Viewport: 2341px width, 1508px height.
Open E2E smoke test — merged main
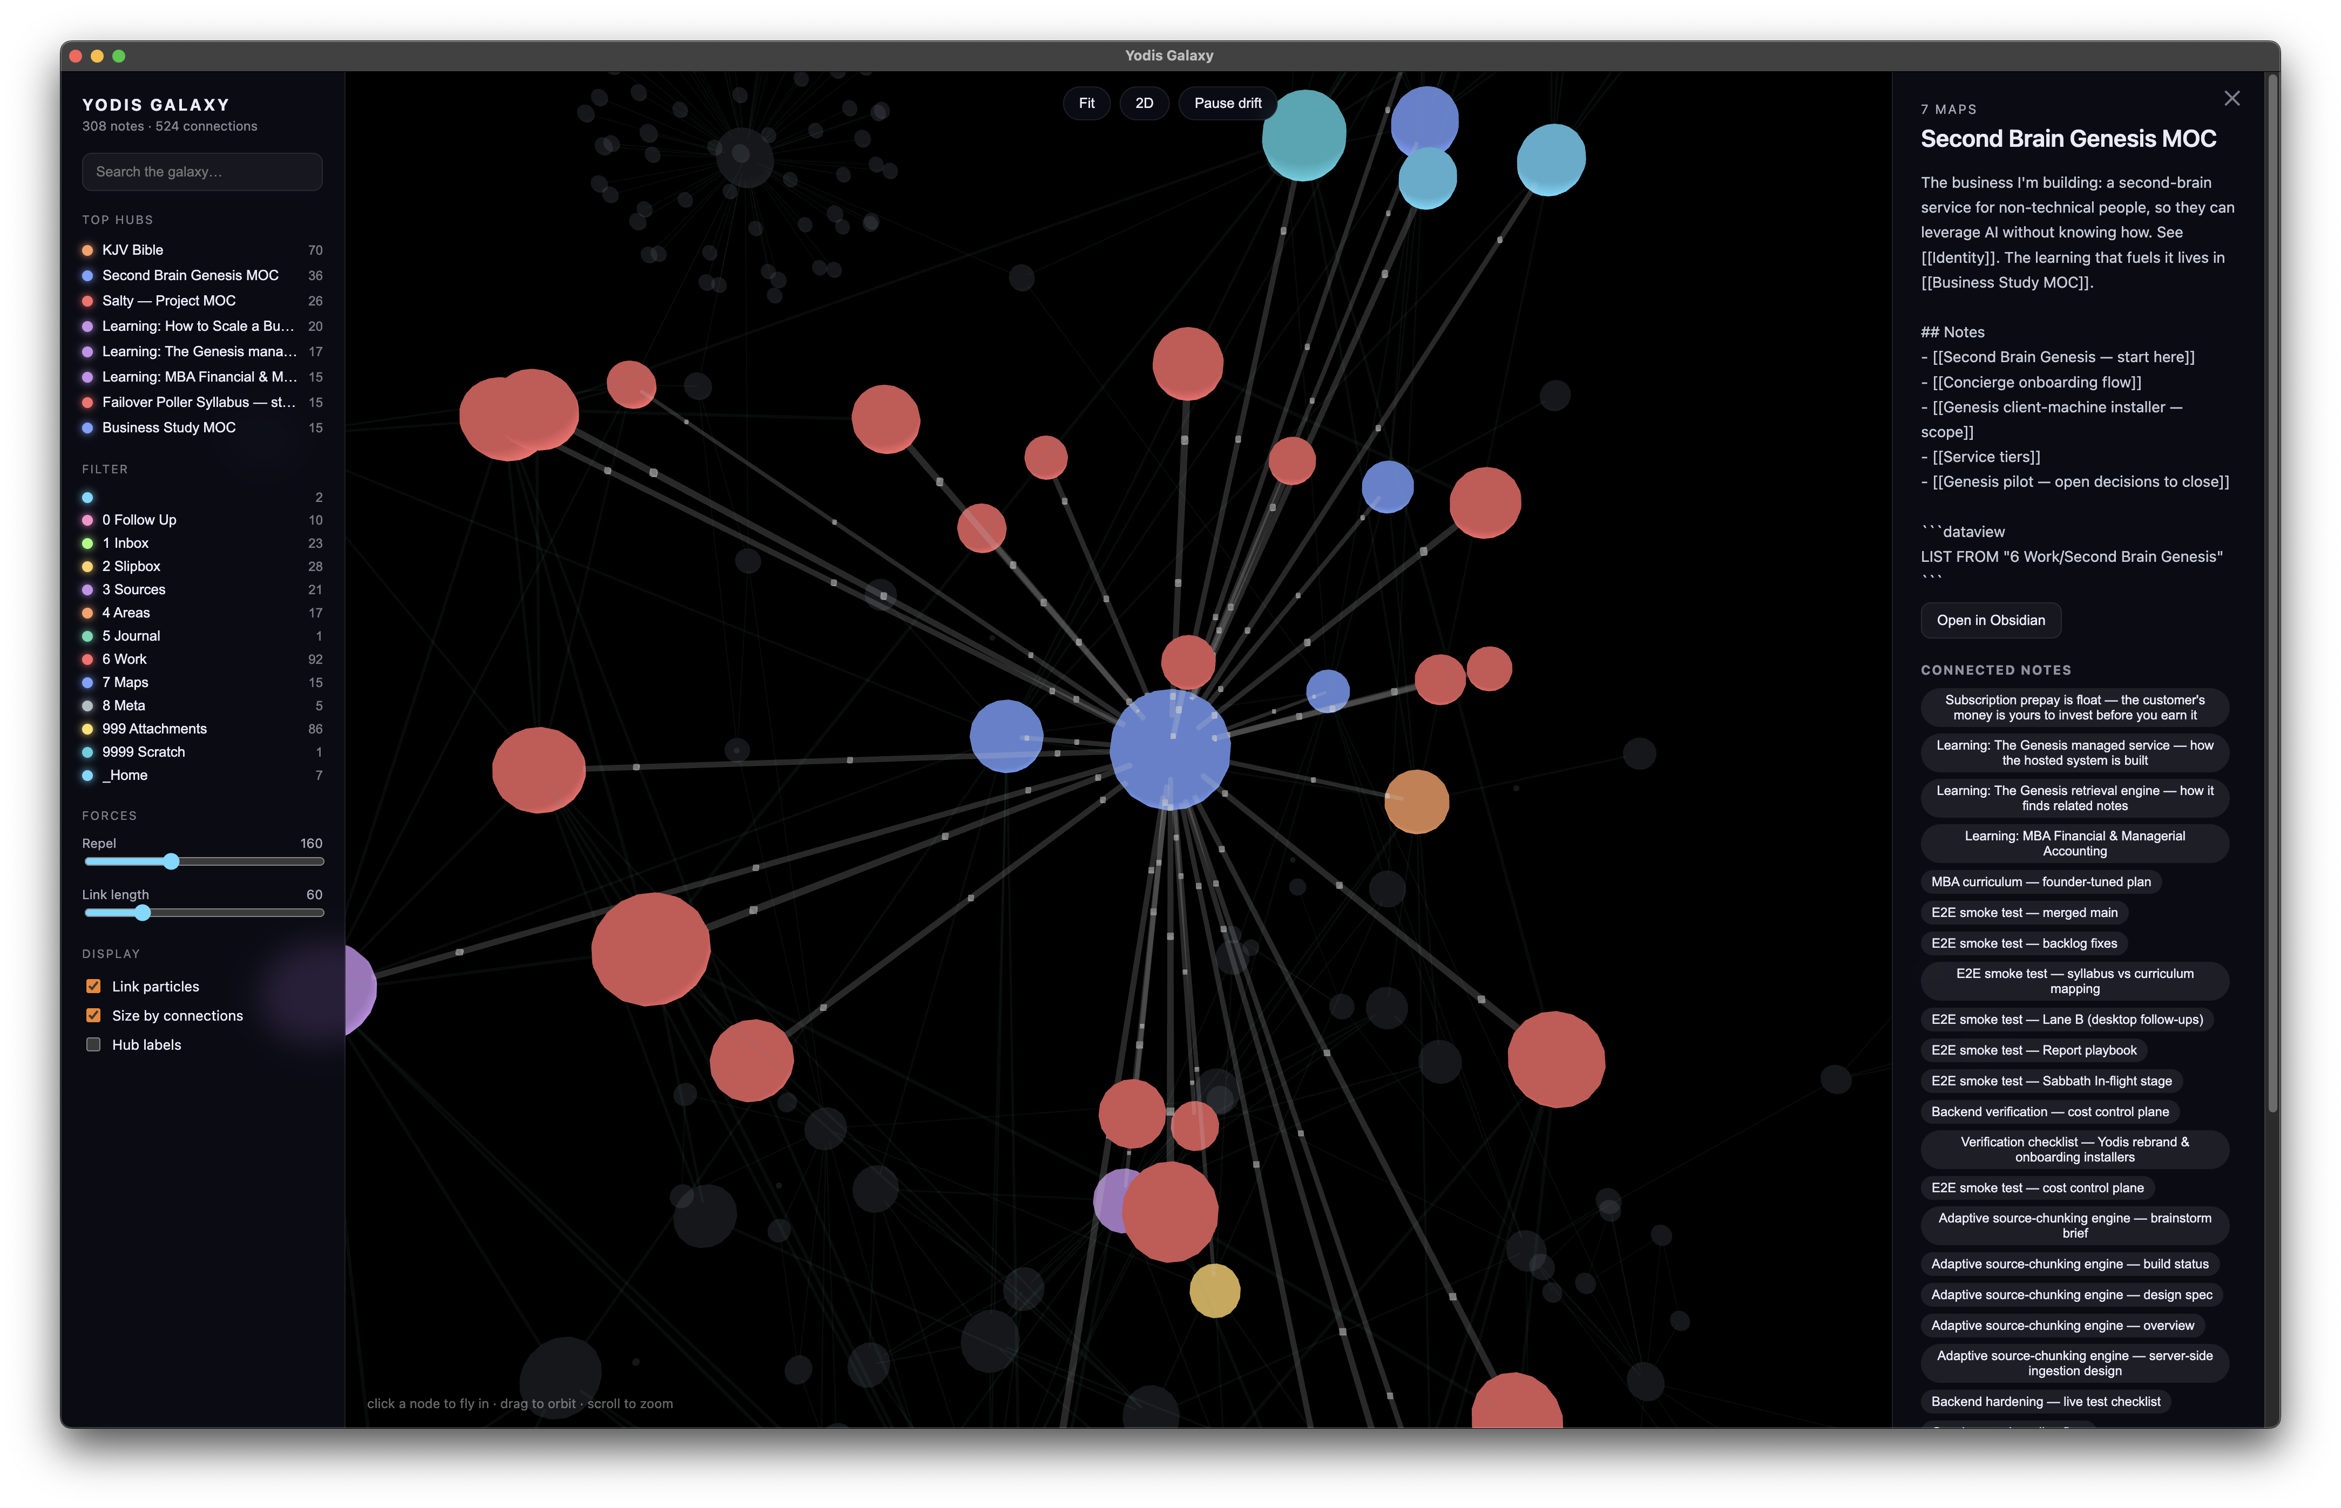[2024, 913]
